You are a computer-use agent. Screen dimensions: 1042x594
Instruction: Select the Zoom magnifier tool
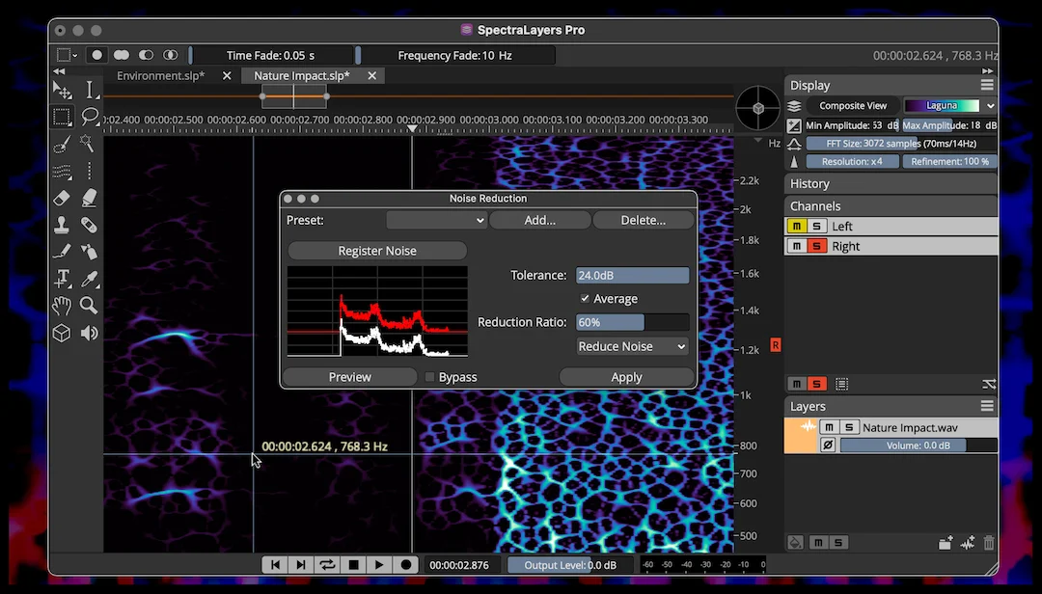89,305
